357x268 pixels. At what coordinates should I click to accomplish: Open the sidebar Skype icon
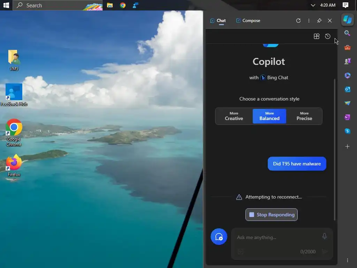point(348,131)
